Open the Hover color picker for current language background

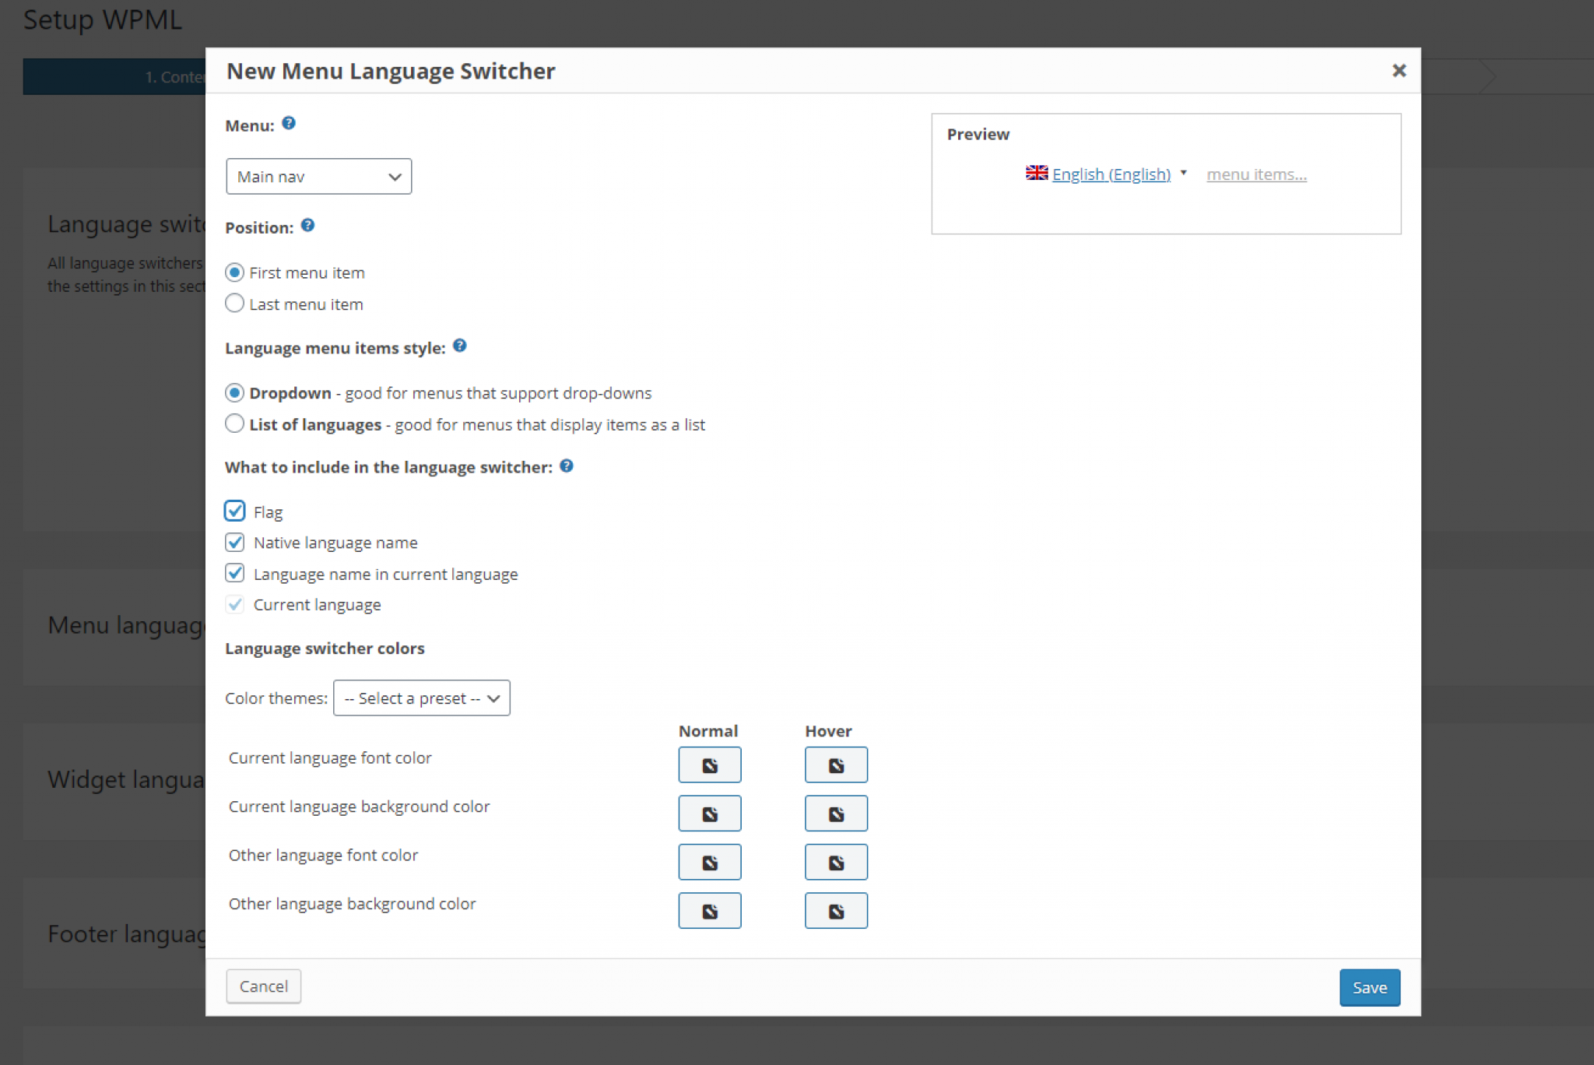pyautogui.click(x=835, y=813)
